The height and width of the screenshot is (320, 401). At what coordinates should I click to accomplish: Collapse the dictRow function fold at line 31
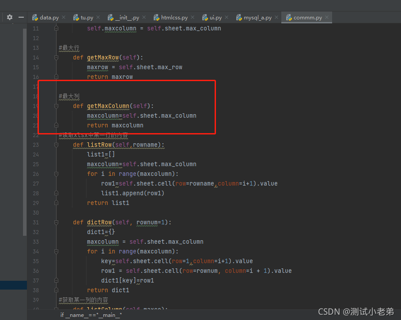(x=56, y=222)
